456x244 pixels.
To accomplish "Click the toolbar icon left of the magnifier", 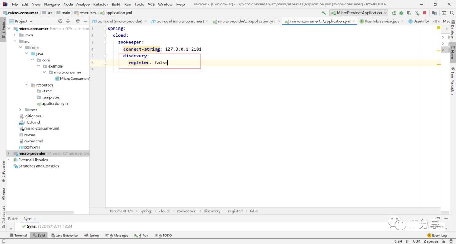I will pos(444,13).
